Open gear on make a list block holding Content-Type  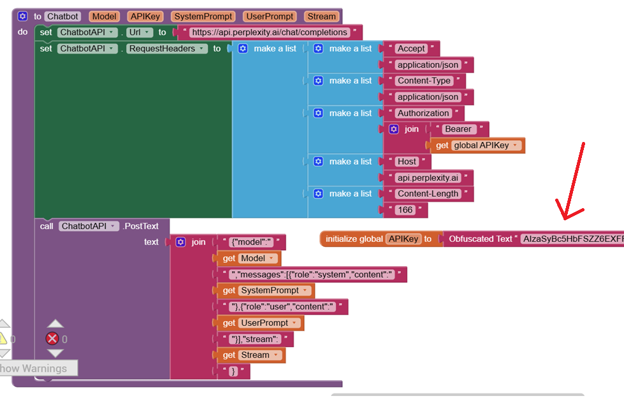tap(318, 81)
